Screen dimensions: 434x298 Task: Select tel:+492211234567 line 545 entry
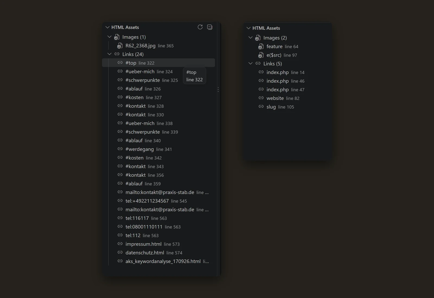[x=158, y=201]
